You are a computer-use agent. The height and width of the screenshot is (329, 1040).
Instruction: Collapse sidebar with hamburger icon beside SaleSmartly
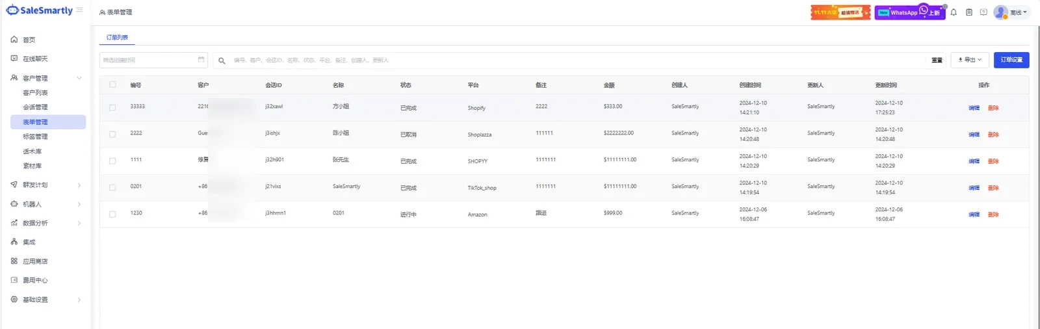tap(79, 10)
